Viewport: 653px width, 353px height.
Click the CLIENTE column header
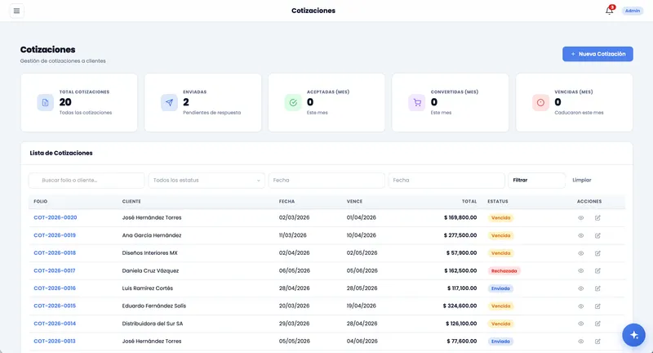point(131,201)
